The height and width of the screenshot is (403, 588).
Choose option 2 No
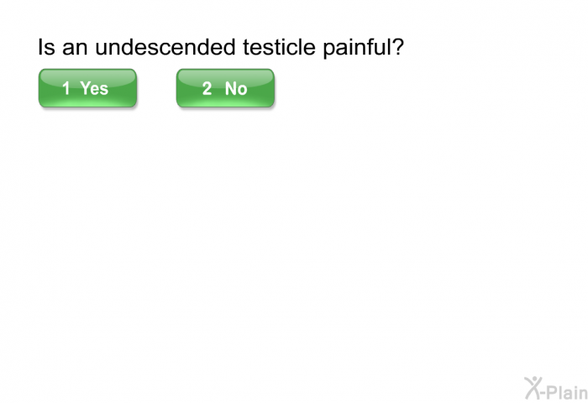pos(225,88)
